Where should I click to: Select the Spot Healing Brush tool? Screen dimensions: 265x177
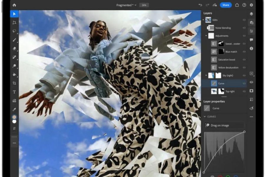click(x=14, y=57)
